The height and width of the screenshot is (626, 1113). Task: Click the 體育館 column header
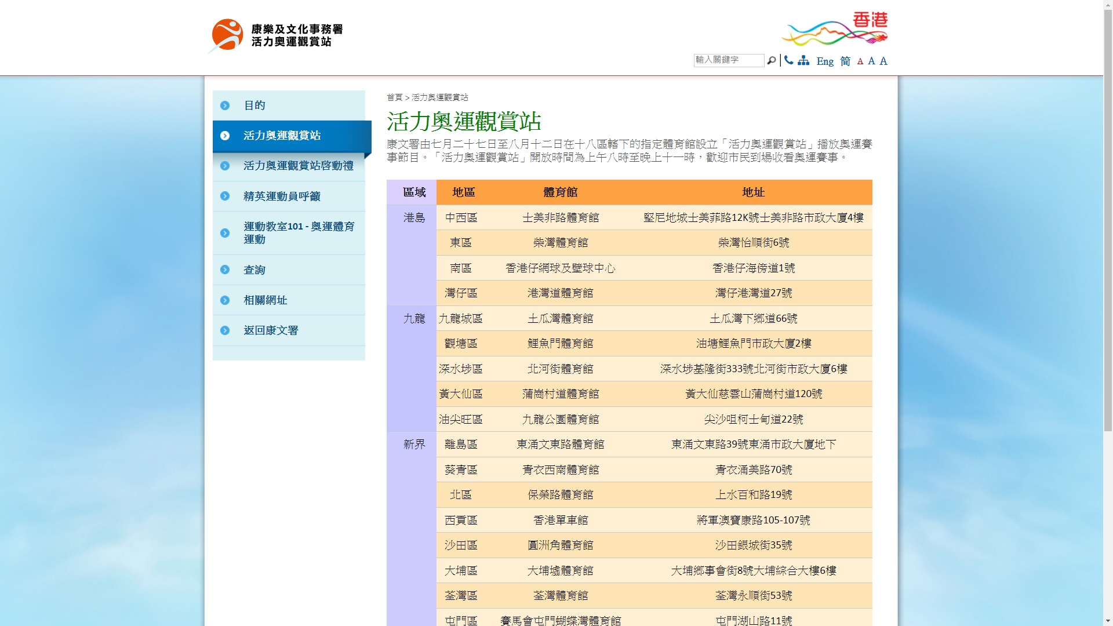pos(560,192)
